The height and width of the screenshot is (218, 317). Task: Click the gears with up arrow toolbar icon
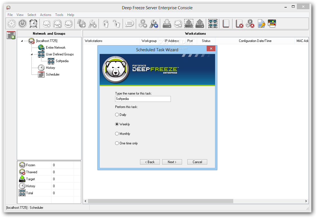(x=143, y=24)
